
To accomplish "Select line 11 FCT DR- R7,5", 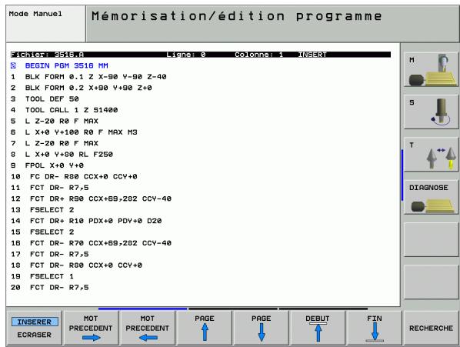I will [x=49, y=188].
